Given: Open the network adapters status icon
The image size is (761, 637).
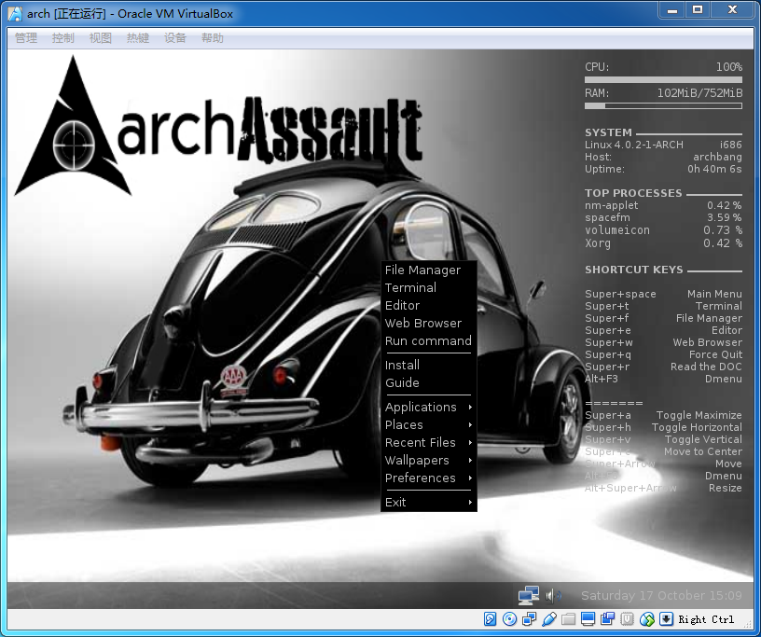Looking at the screenshot, I should (x=529, y=619).
